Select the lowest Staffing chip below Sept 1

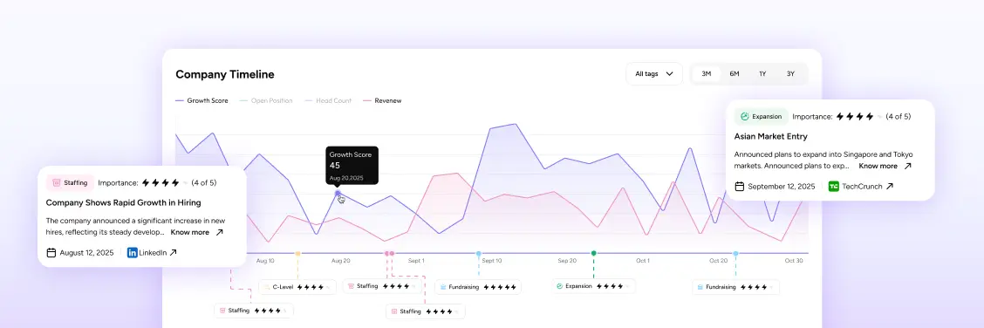[x=426, y=311]
